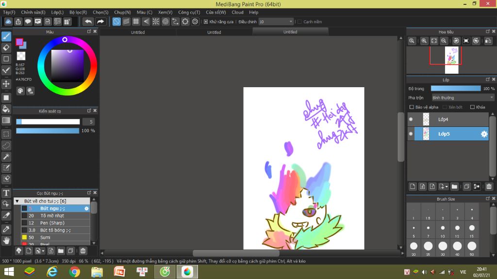Viewport: 497px width, 279px height.
Task: Zoom out on the navigator
Action: (x=444, y=41)
